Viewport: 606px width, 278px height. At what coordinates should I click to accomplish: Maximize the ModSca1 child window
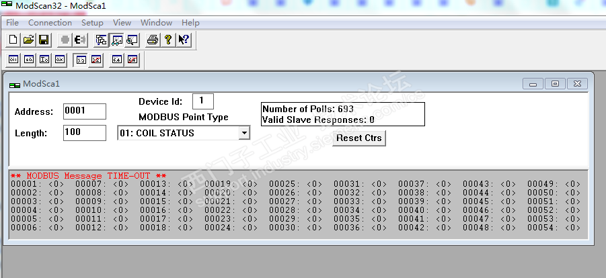[555, 84]
